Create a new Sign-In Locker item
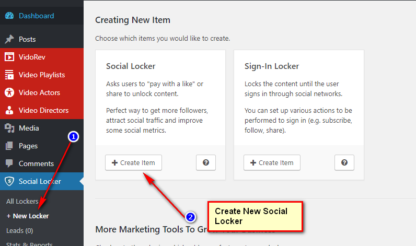 tap(272, 162)
